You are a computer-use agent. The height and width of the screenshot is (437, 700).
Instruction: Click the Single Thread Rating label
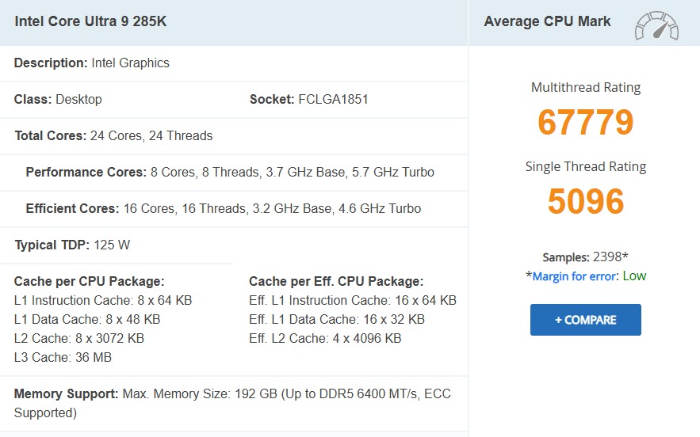tap(585, 167)
